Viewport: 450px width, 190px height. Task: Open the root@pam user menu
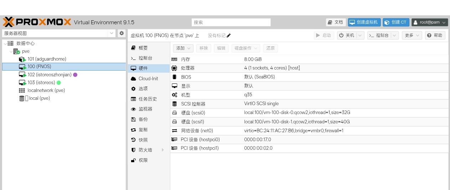[430, 22]
